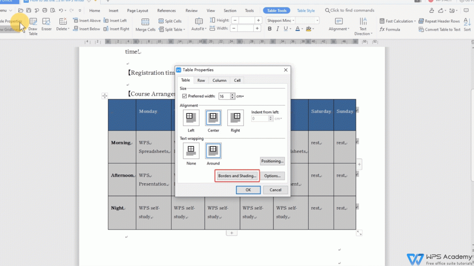
Task: Switch to the Cell tab in Table Properties
Action: click(x=237, y=80)
